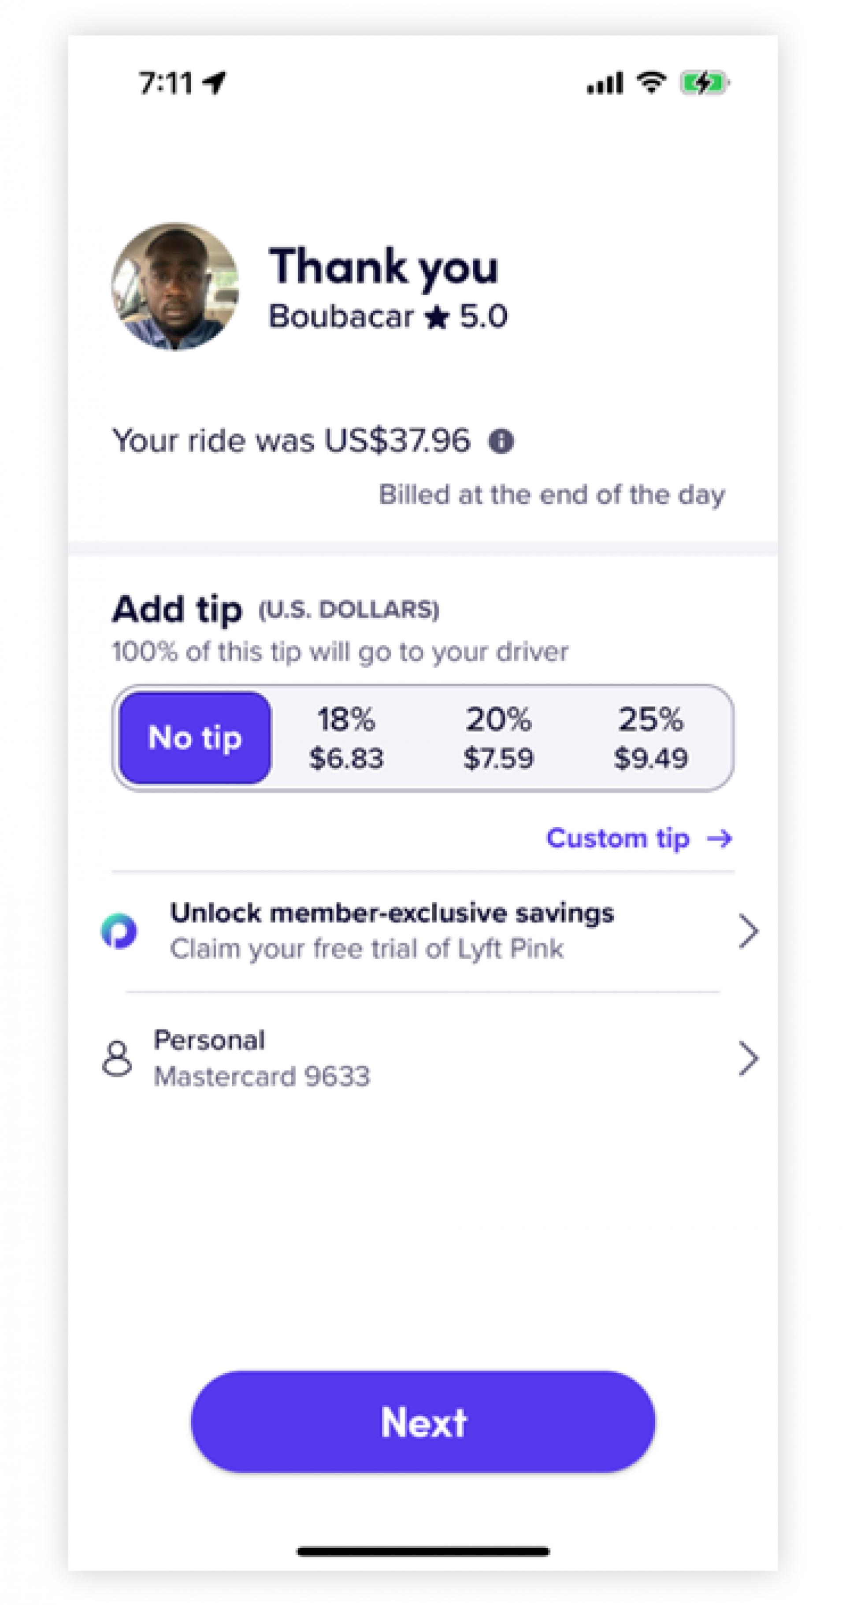Tap the star rating icon next to Boubacar
Screen dimensions: 846x1605
tap(436, 317)
